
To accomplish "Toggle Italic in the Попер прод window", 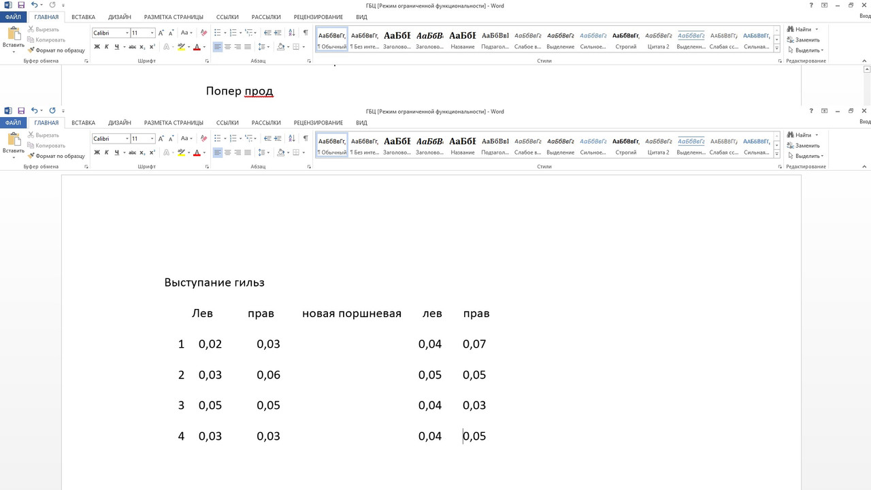I will coord(106,47).
